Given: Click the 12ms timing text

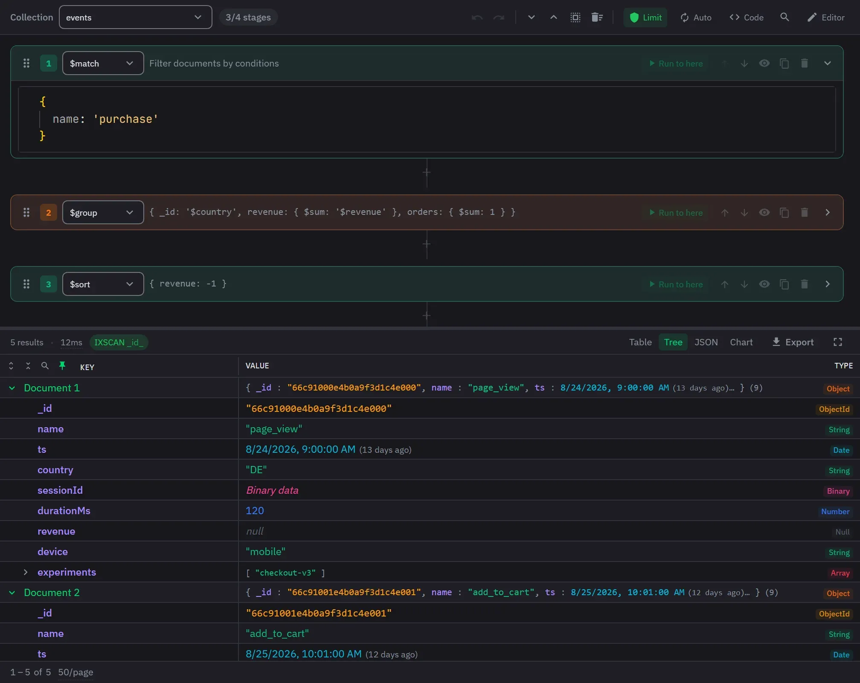Looking at the screenshot, I should 71,342.
